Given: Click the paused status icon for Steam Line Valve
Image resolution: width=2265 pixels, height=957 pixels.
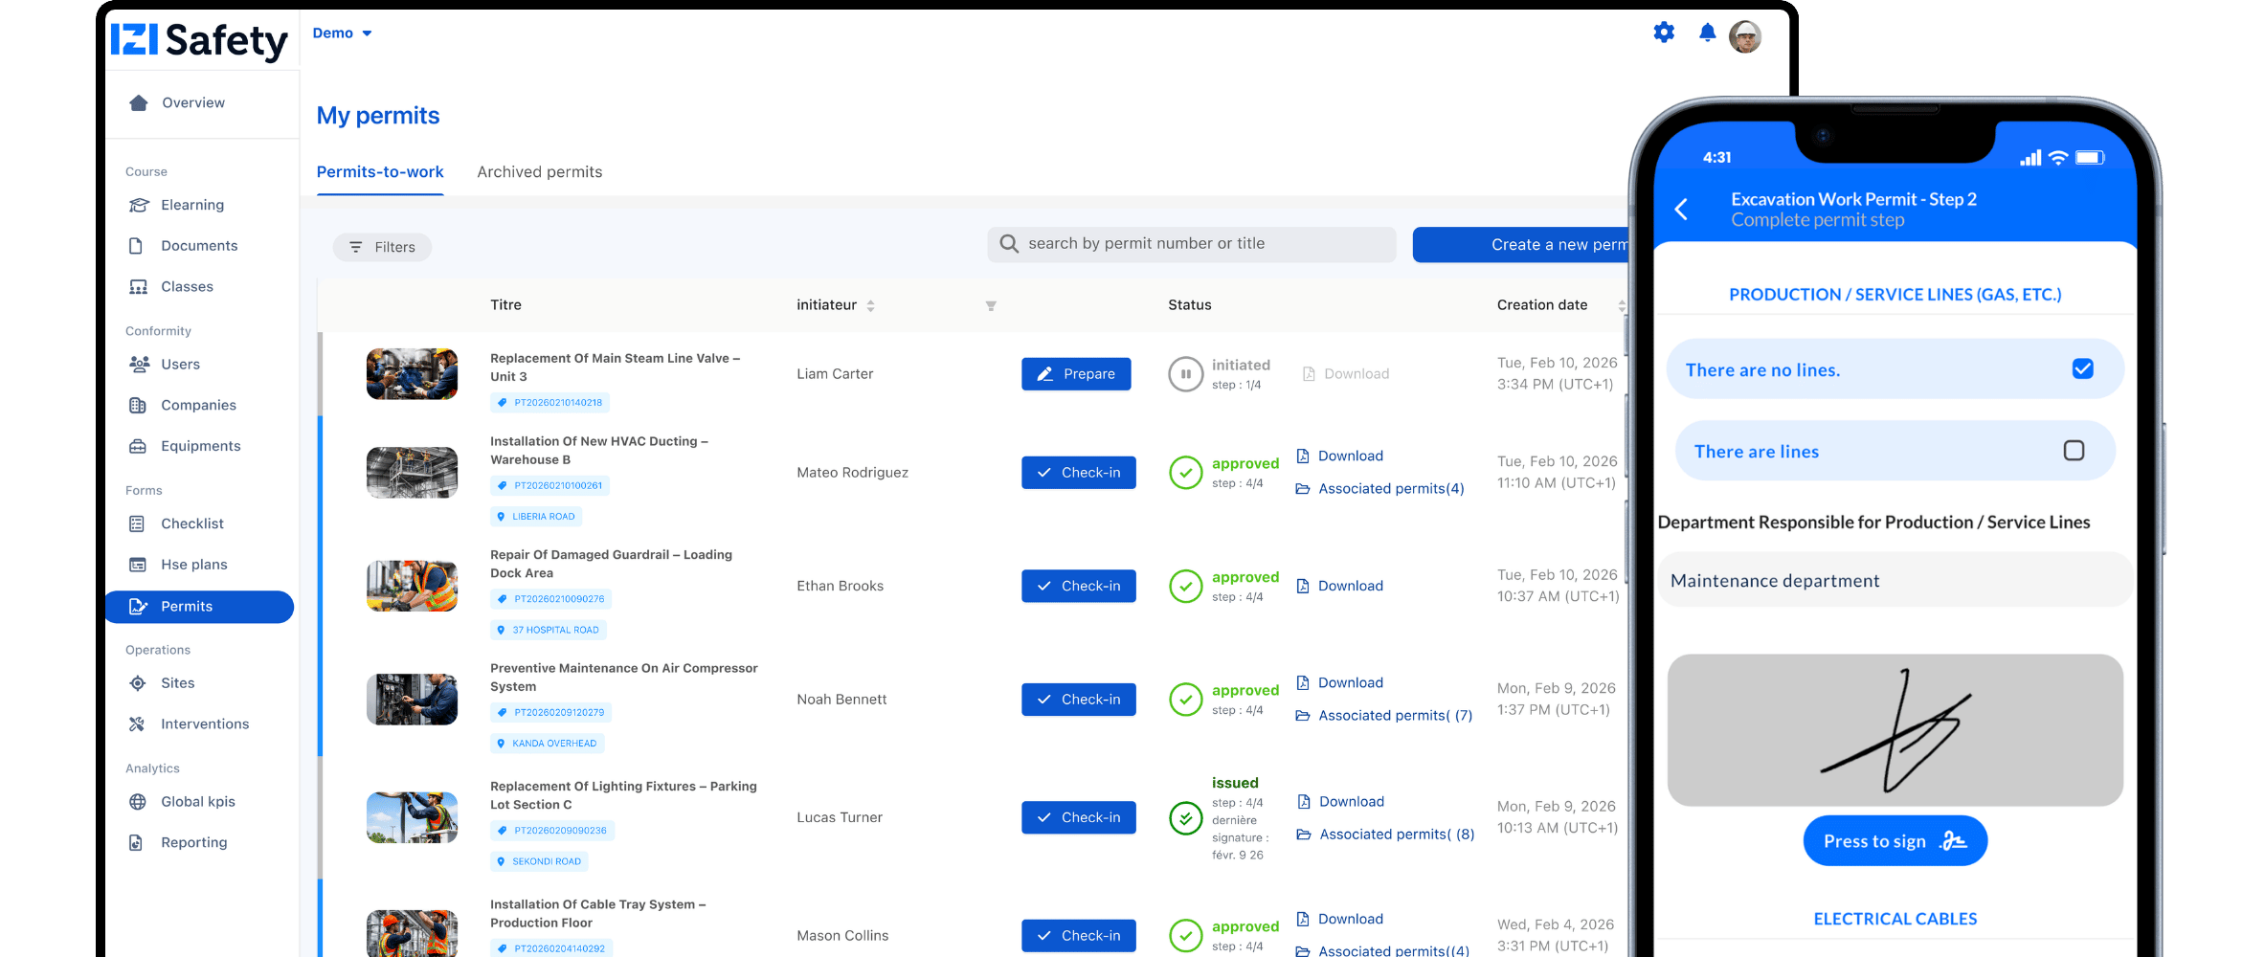Looking at the screenshot, I should [1185, 374].
